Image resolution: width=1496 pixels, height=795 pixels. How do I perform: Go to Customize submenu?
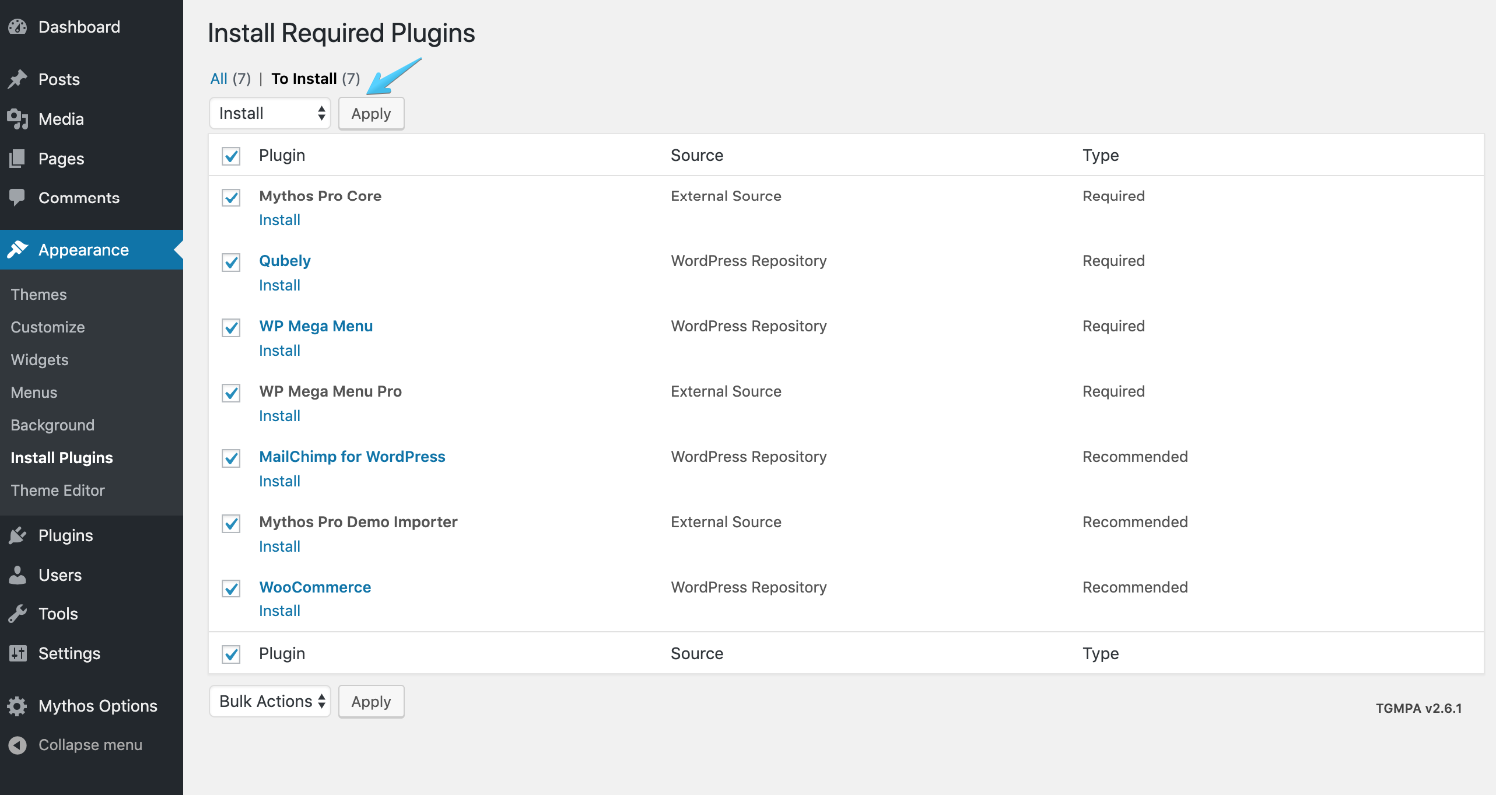point(48,327)
